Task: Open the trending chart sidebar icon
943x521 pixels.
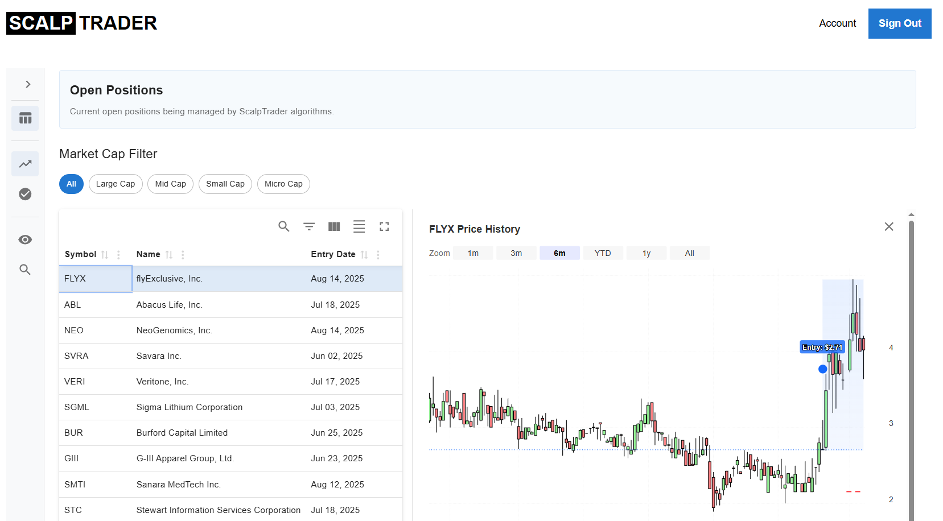Action: [25, 164]
